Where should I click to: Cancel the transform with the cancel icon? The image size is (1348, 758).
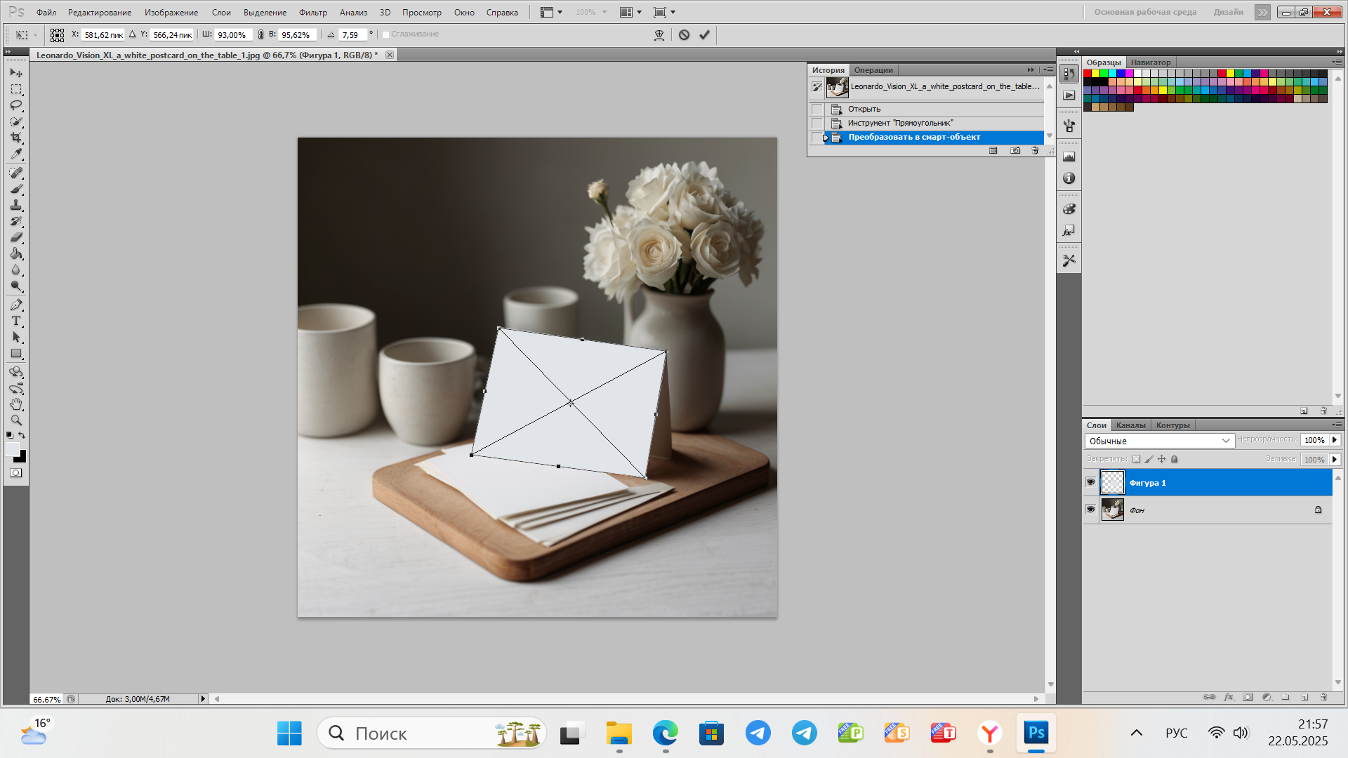point(684,35)
